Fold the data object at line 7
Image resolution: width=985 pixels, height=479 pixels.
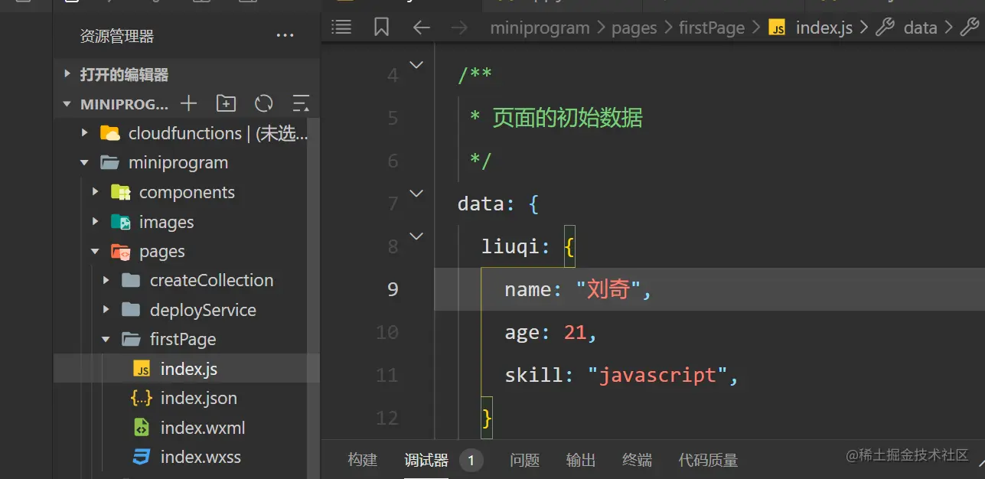416,194
